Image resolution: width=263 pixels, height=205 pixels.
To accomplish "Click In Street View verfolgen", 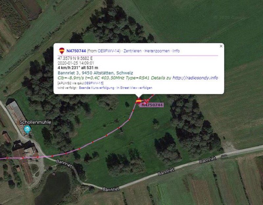I will [x=134, y=88].
